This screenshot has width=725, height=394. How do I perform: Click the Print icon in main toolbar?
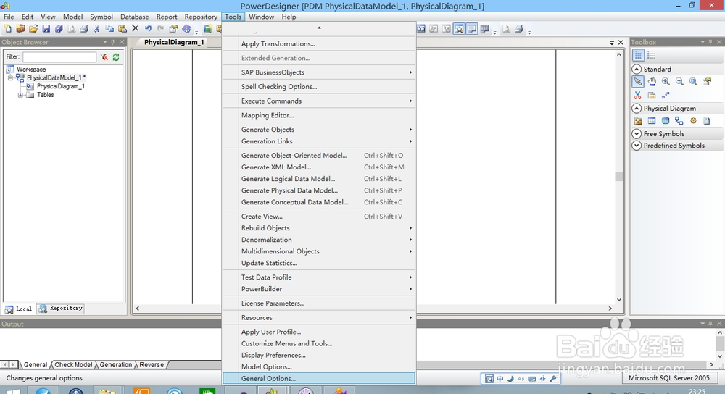coord(84,29)
